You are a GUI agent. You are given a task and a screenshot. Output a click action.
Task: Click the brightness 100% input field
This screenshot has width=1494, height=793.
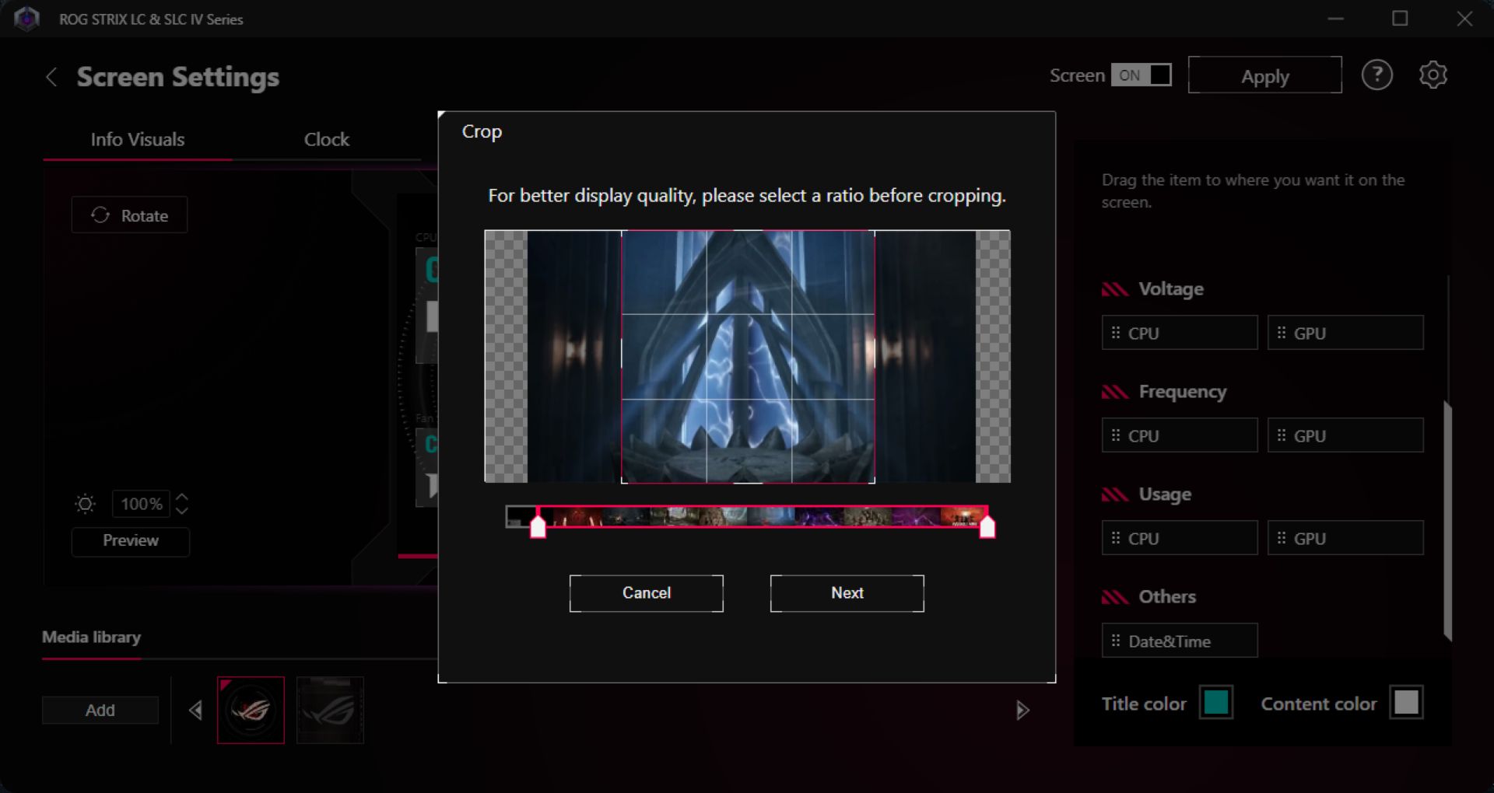141,504
